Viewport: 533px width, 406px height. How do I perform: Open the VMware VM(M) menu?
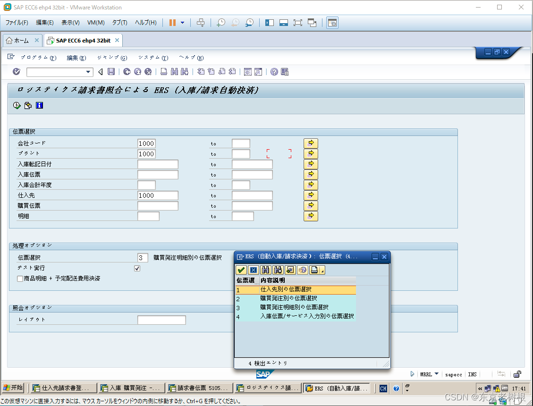coord(96,23)
